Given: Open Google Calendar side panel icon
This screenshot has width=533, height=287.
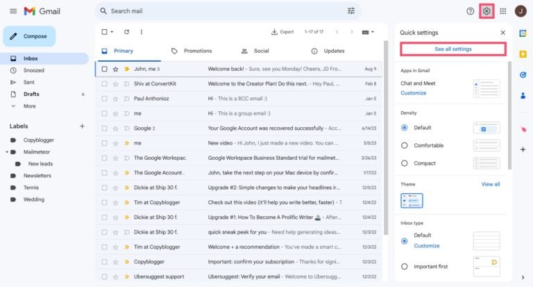Looking at the screenshot, I should pyautogui.click(x=523, y=33).
